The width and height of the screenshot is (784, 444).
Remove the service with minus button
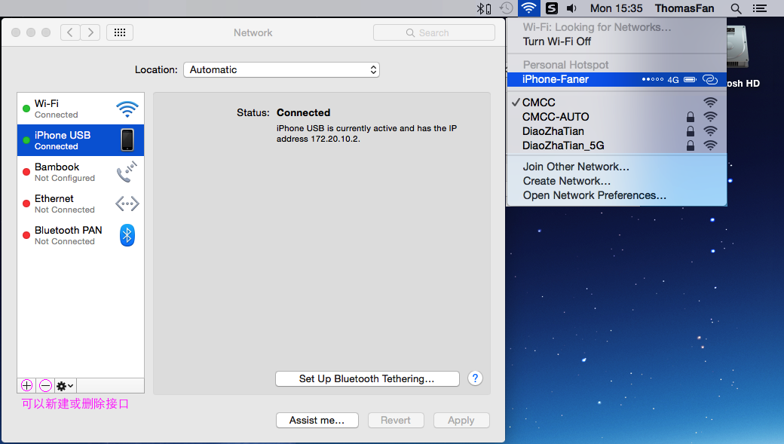pos(45,385)
